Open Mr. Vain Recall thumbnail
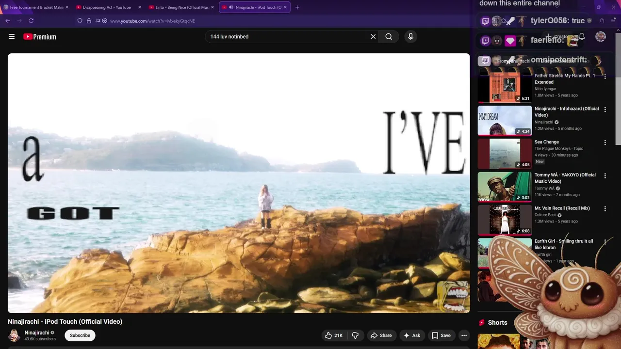Screen dimensions: 621x349 click(x=505, y=220)
